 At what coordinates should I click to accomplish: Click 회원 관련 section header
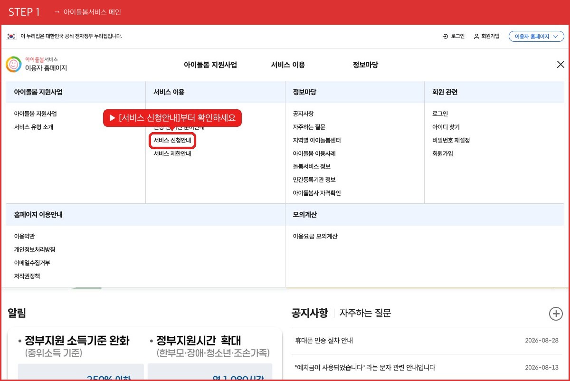(x=445, y=92)
